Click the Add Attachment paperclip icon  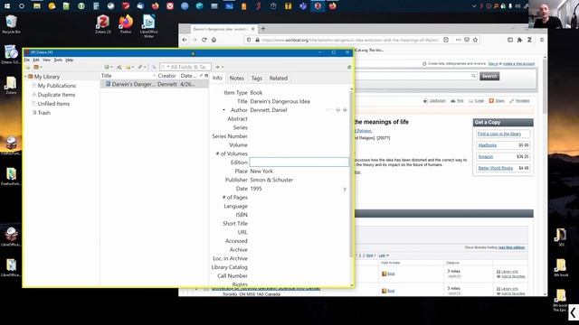pos(140,67)
